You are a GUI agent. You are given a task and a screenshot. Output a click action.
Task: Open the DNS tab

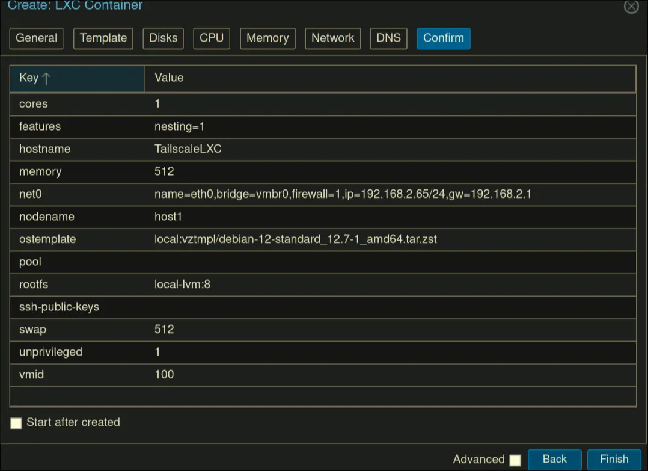click(x=388, y=38)
